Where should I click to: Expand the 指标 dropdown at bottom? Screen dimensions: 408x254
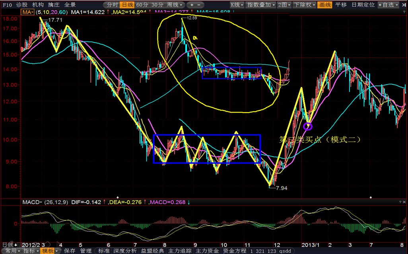pyautogui.click(x=31, y=251)
